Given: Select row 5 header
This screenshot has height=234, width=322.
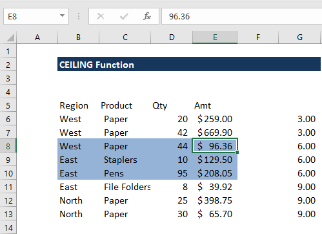Looking at the screenshot, I should click(x=8, y=105).
